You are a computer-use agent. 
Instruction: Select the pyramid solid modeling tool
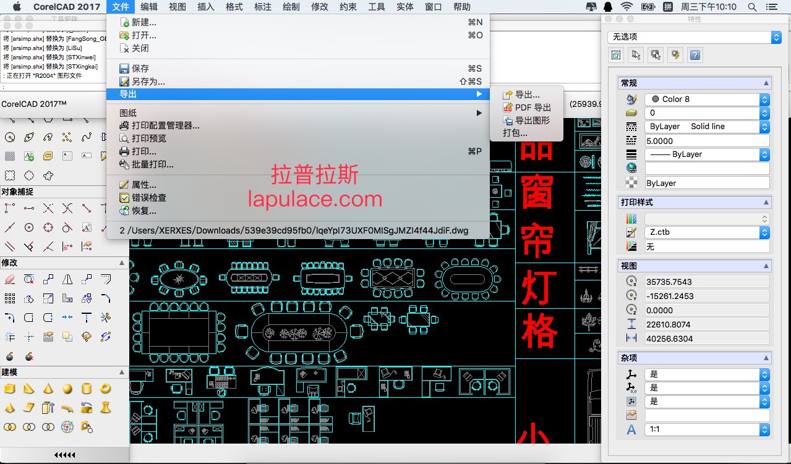10,408
